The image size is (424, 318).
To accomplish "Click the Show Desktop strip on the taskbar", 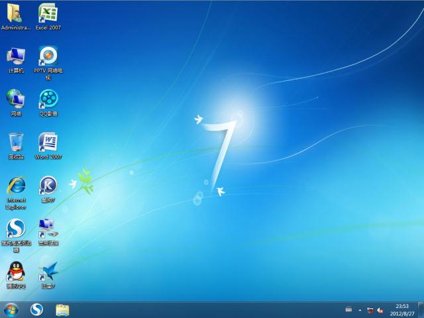I will point(421,310).
